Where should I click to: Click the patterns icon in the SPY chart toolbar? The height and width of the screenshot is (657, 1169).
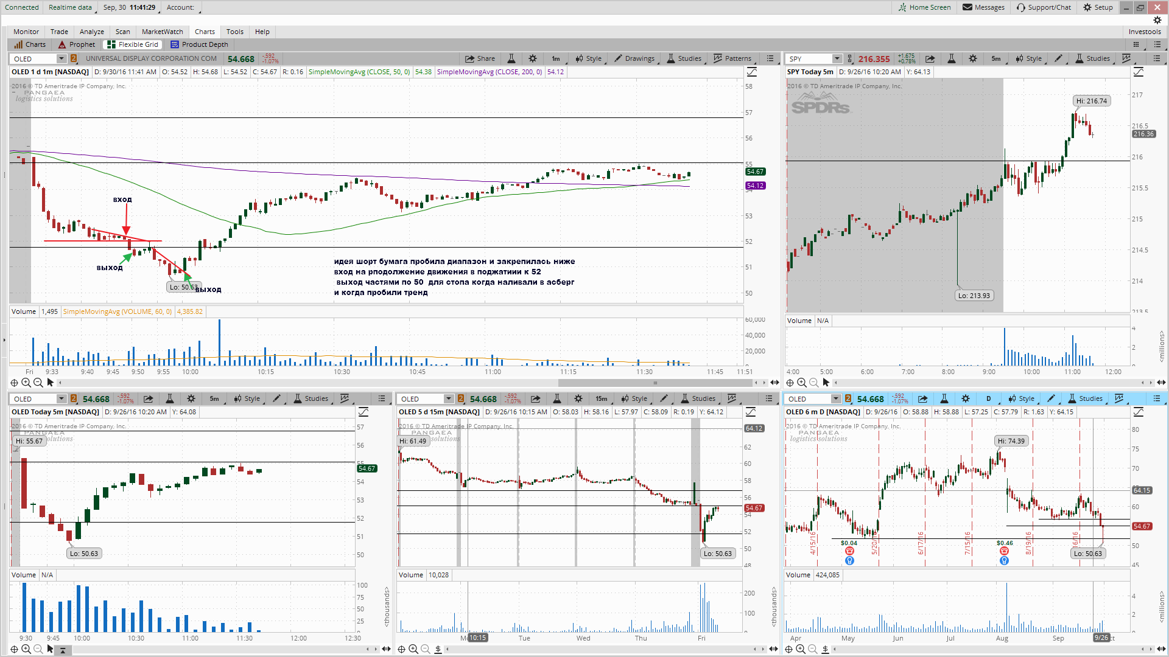coord(1126,58)
